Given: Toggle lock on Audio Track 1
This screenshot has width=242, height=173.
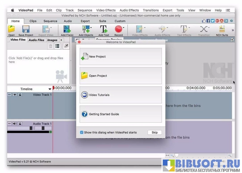Looking at the screenshot, I should pos(20,124).
